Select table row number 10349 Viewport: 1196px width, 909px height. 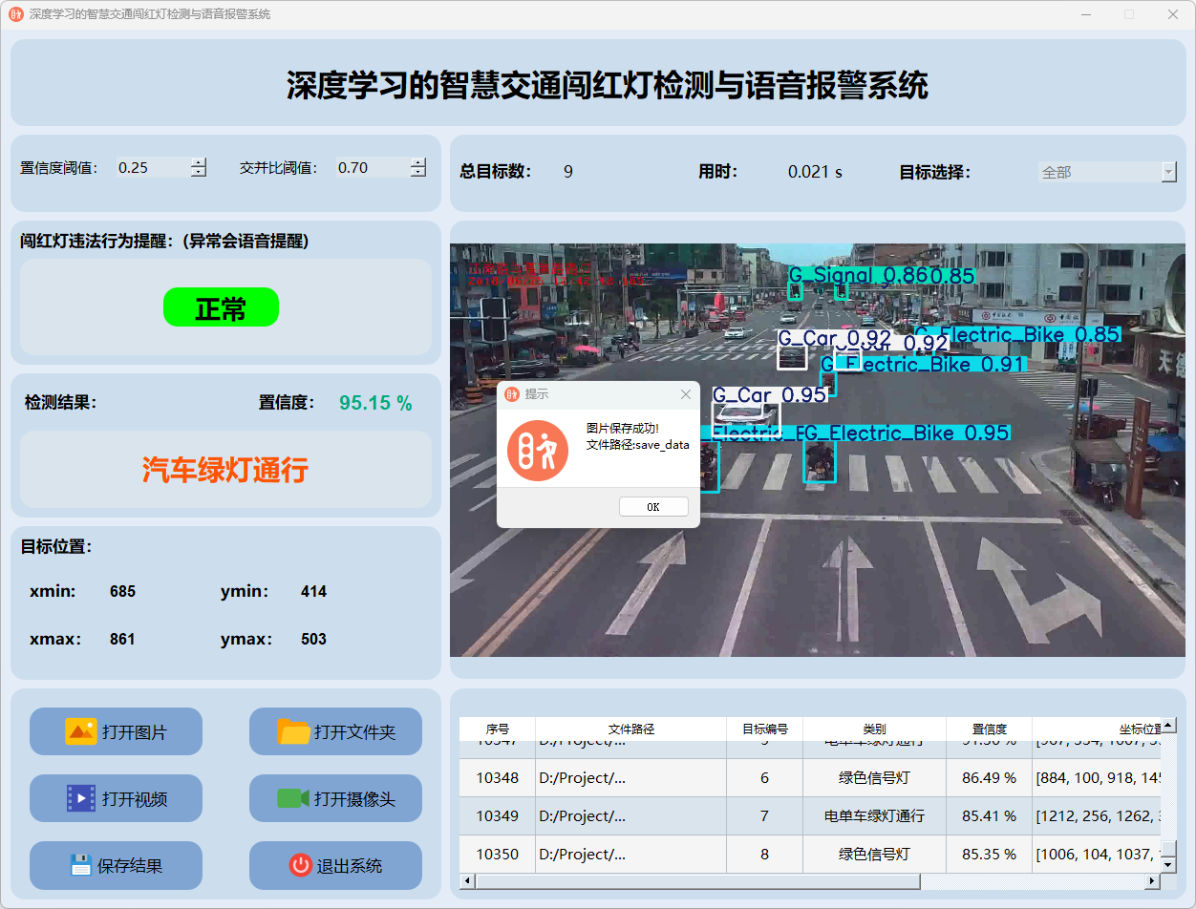(x=497, y=816)
